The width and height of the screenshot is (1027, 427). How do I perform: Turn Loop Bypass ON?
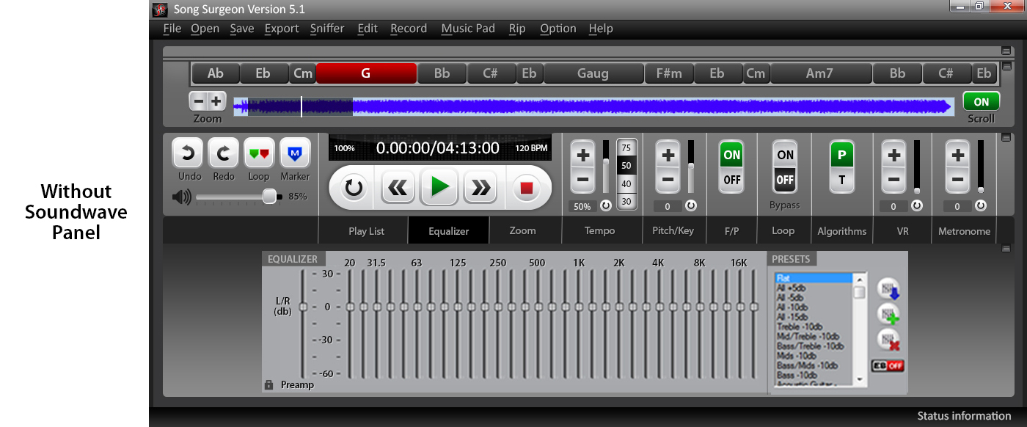[x=785, y=156]
